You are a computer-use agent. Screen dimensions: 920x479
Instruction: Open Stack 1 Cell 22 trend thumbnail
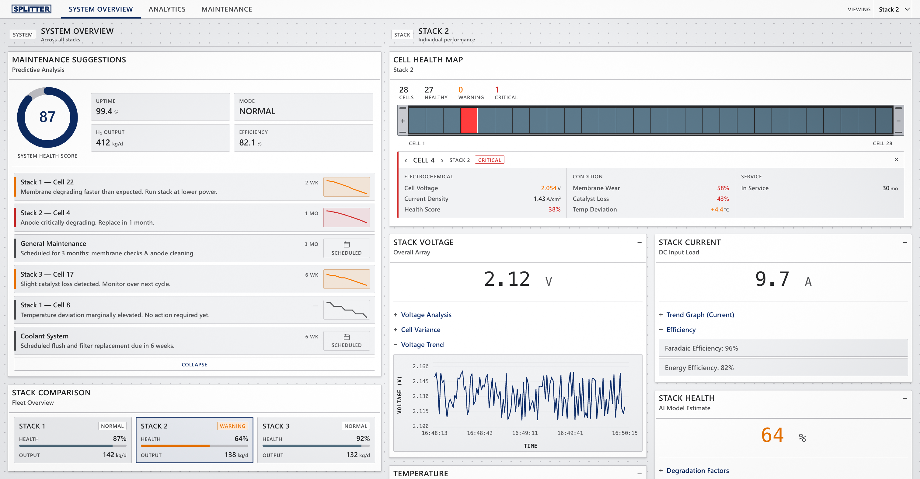pyautogui.click(x=347, y=187)
